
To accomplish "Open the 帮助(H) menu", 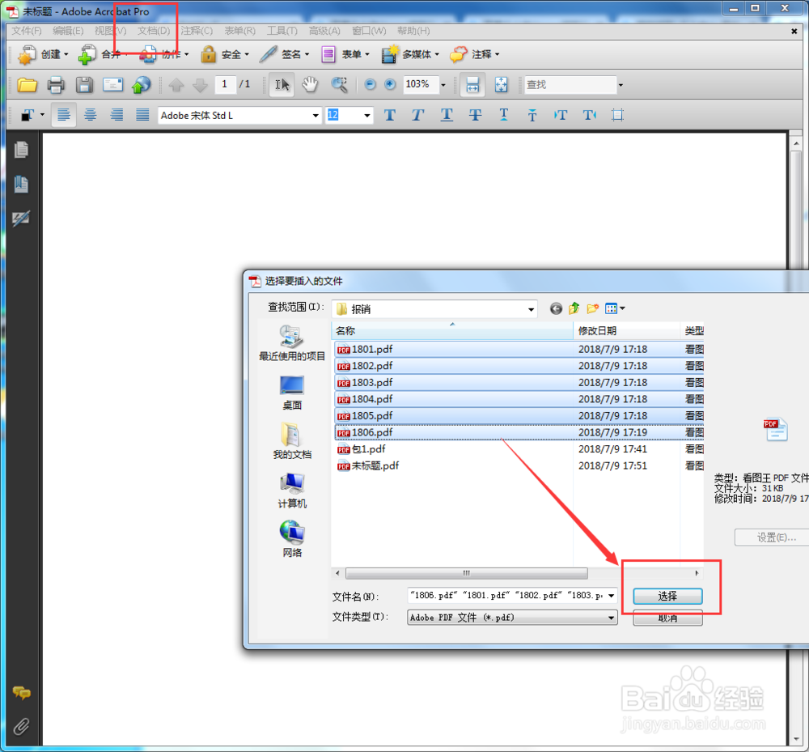I will pyautogui.click(x=413, y=31).
